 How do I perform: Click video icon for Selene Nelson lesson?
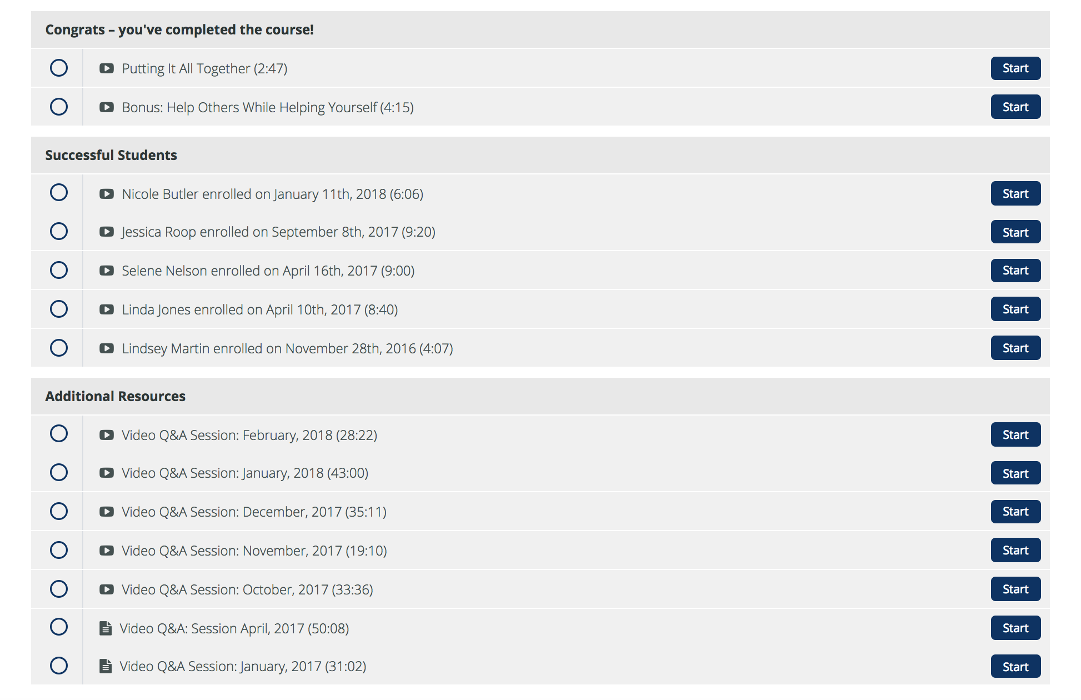(x=106, y=271)
